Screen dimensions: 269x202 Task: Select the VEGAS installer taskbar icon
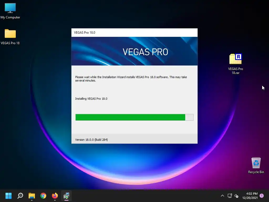66,196
